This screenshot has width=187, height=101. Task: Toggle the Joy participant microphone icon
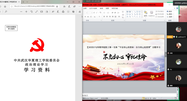[168, 69]
